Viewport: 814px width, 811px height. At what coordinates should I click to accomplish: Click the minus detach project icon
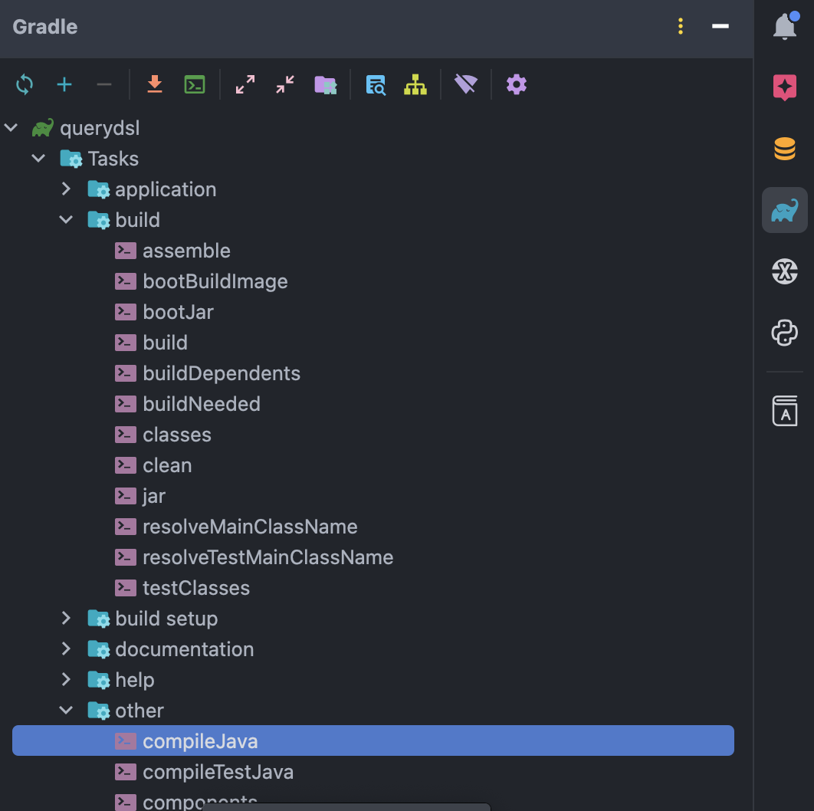[x=104, y=84]
